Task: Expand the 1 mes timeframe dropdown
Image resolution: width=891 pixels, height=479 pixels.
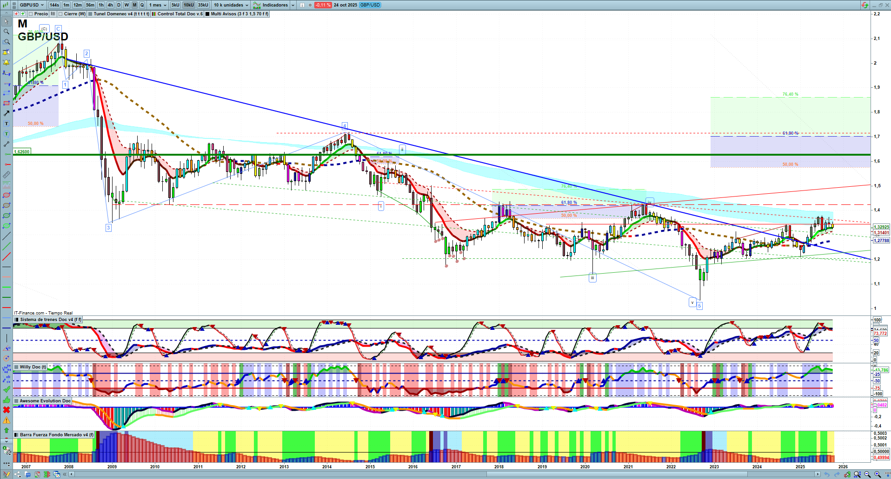Action: (x=158, y=5)
